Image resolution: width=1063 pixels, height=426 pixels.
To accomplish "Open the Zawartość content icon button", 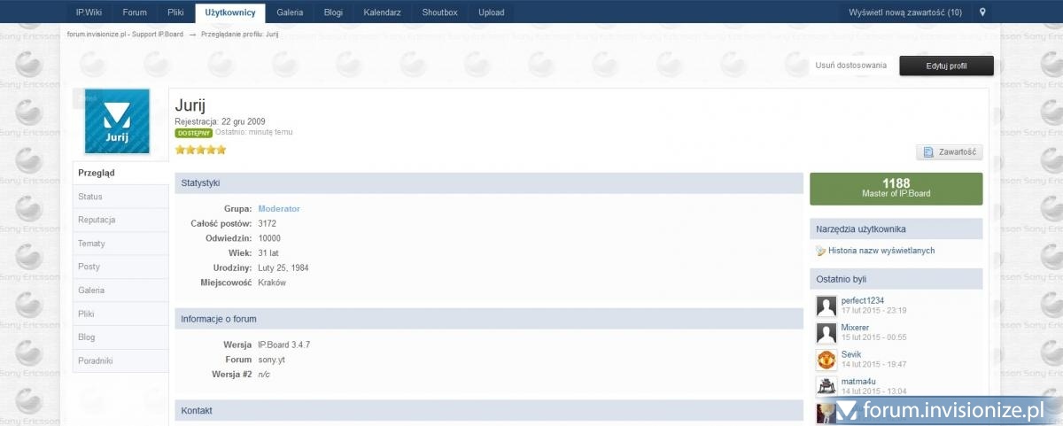I will 949,152.
